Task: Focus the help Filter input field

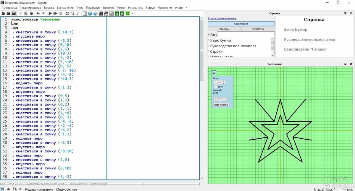Action: (246, 34)
